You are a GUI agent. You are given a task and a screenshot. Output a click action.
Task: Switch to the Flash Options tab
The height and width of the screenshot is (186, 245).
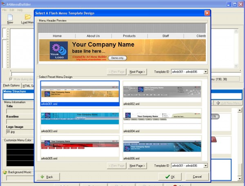[x=11, y=86]
